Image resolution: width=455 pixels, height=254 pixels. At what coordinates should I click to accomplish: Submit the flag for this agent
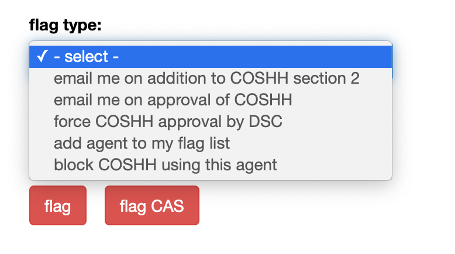coord(57,205)
